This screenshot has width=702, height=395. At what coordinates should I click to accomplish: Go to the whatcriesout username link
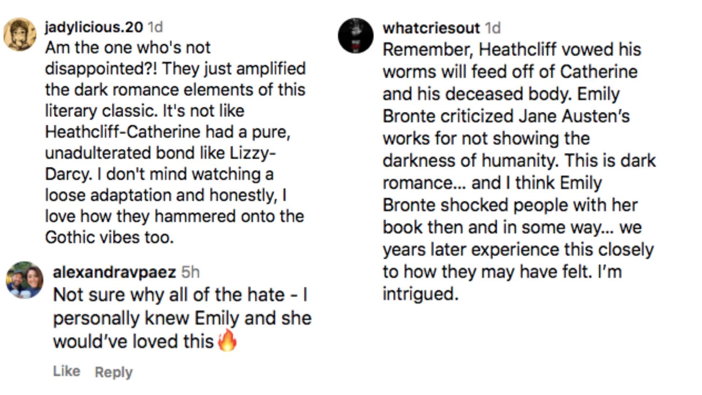pyautogui.click(x=431, y=28)
